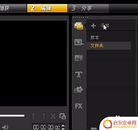The image size is (138, 130).
Task: Open the Transitions AB icon
Action: (x=79, y=58)
